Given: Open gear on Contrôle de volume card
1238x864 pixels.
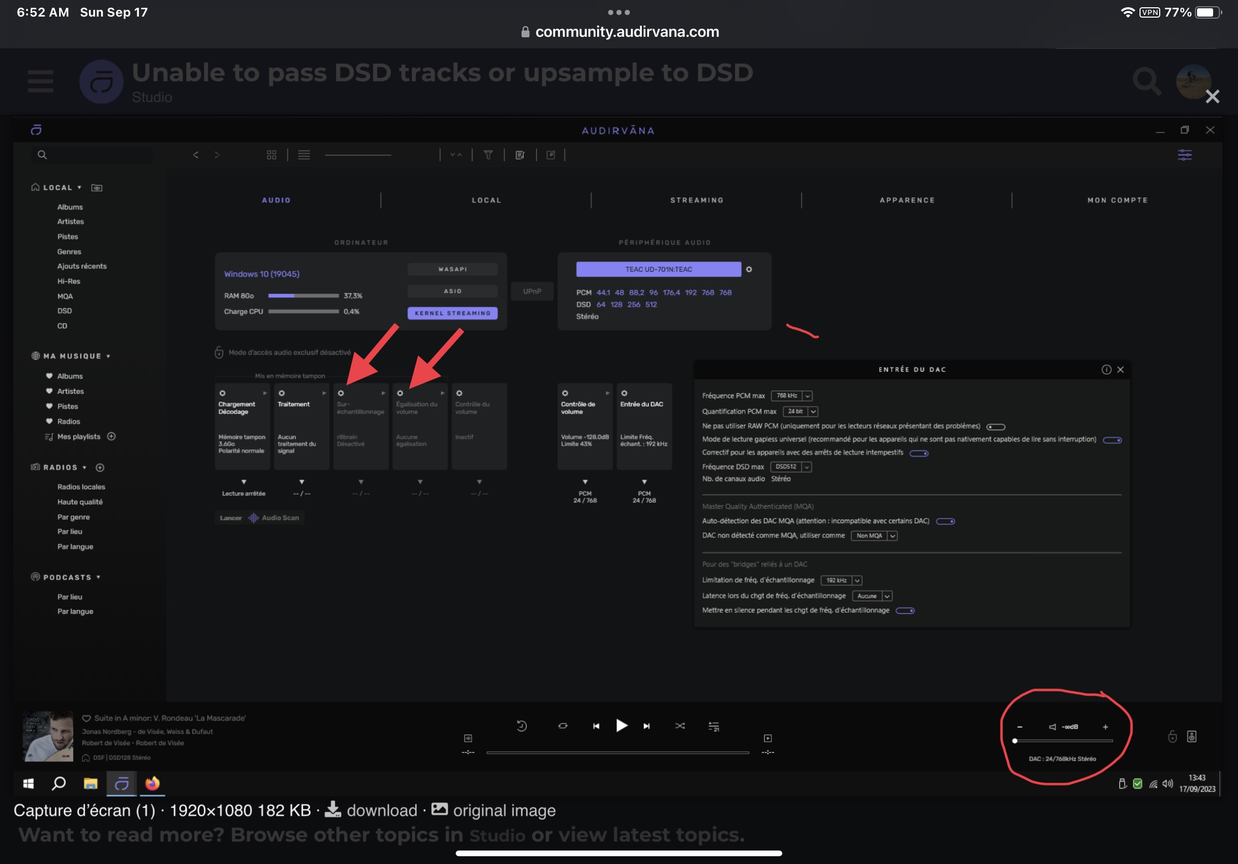Looking at the screenshot, I should pos(565,393).
